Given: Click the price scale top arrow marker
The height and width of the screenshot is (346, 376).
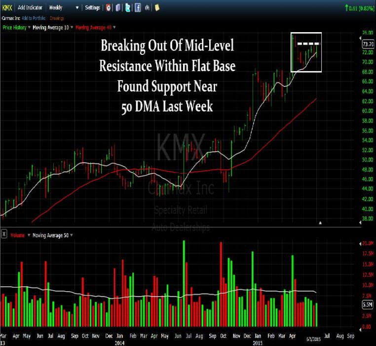Looking at the screenshot, I should (x=360, y=38).
